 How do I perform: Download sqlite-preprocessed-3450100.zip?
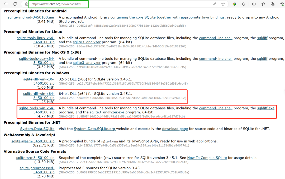(x=37, y=170)
